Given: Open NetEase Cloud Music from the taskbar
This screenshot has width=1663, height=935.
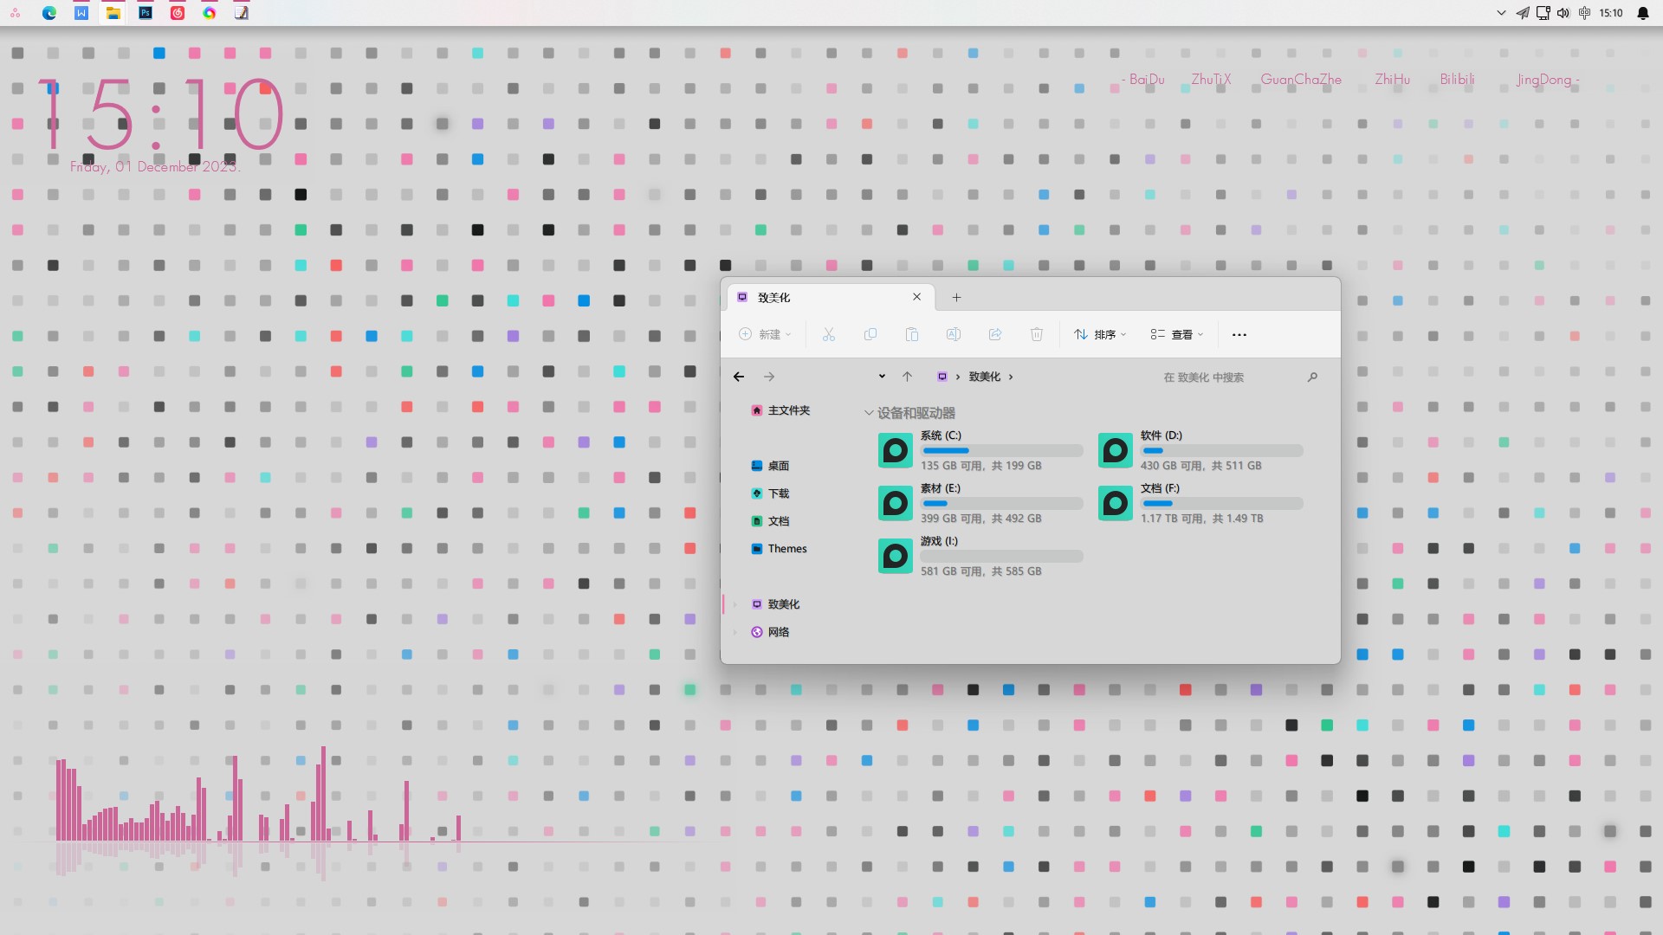Looking at the screenshot, I should pos(178,13).
